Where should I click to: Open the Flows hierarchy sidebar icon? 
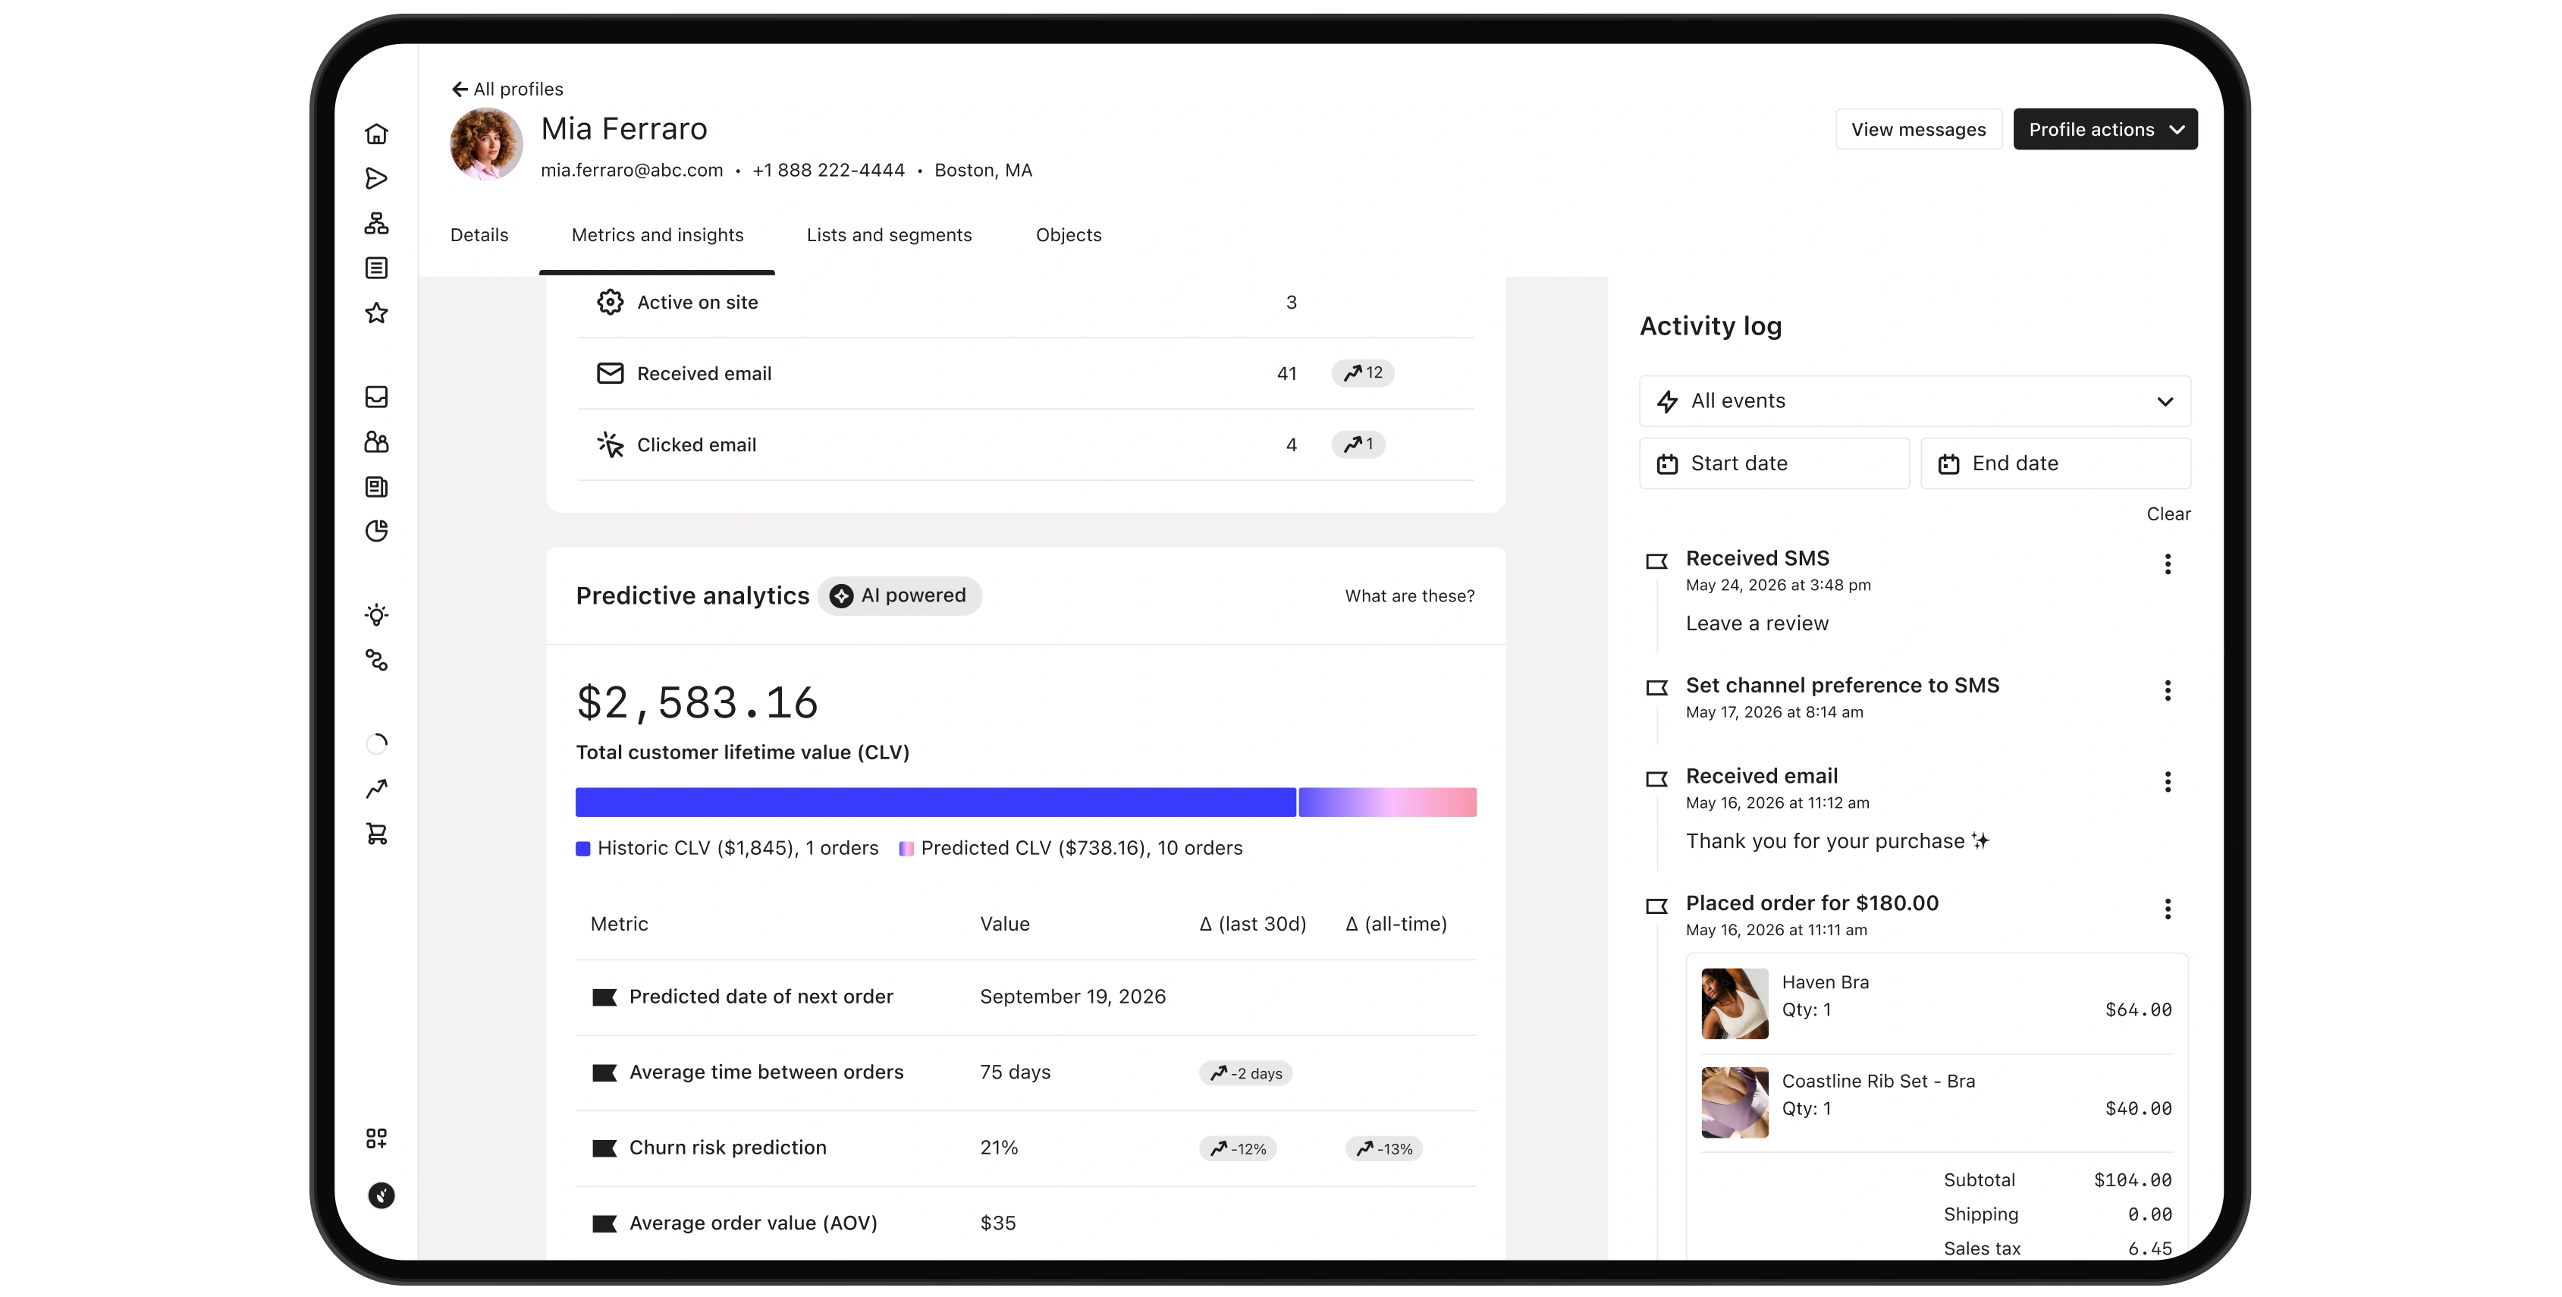[376, 223]
